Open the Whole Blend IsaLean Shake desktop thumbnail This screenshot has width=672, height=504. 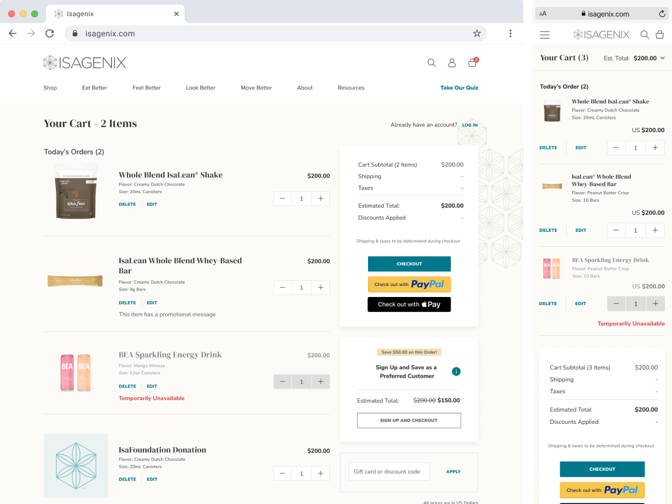(x=76, y=191)
